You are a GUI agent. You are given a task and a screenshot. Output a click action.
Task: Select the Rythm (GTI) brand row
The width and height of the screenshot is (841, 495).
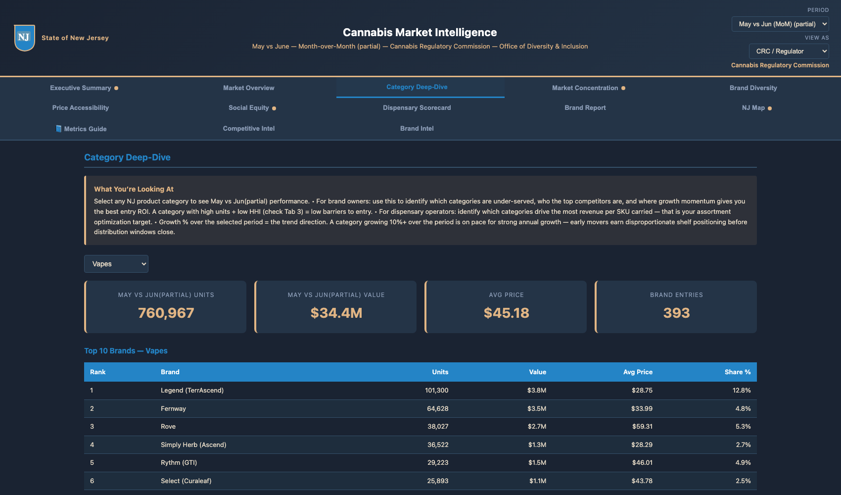(x=420, y=463)
